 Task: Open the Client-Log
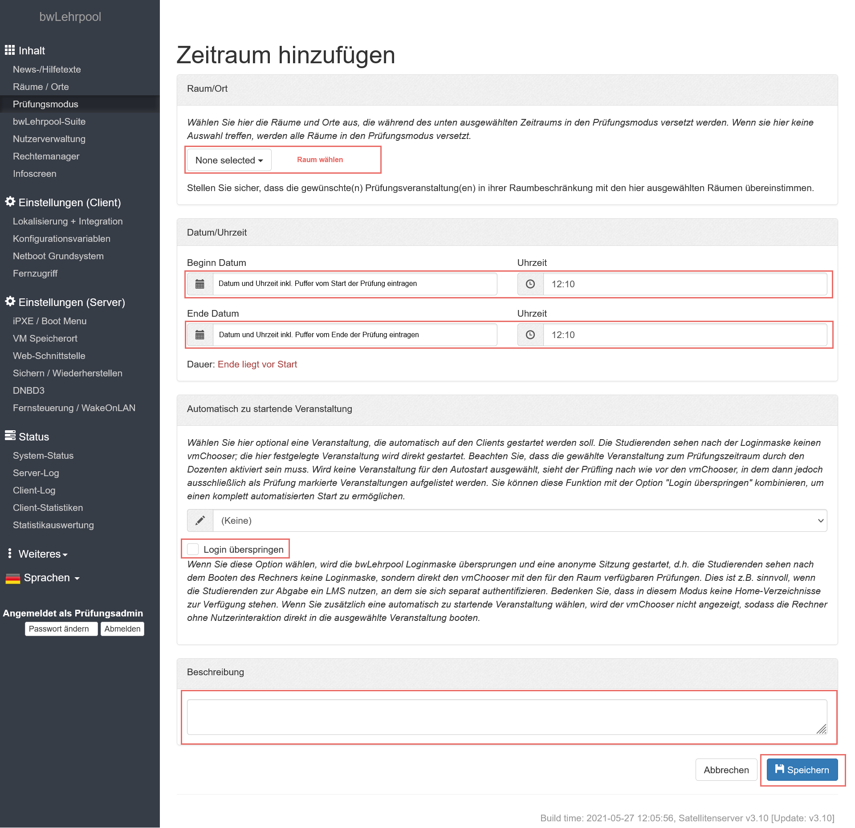pyautogui.click(x=34, y=490)
